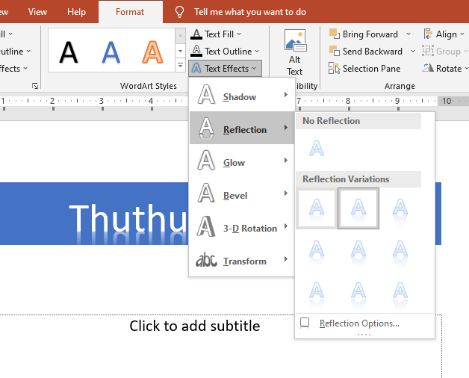This screenshot has width=469, height=378.
Task: Open the Shadow submenu
Action: pyautogui.click(x=242, y=96)
